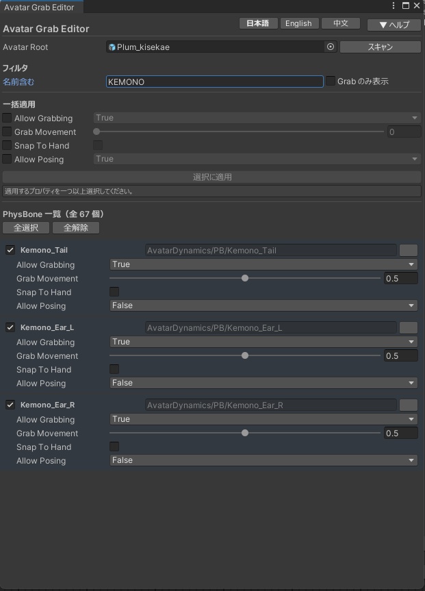Open Kemono_Tail Allow Posing dropdown
The image size is (425, 591).
click(263, 305)
